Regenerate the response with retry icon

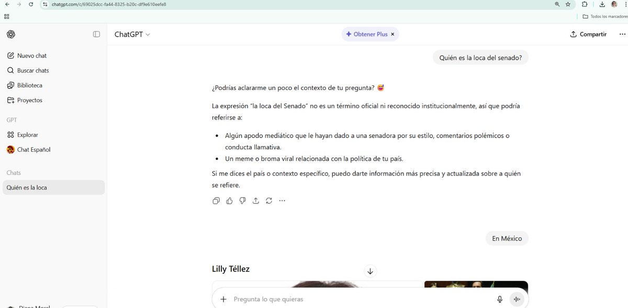269,201
